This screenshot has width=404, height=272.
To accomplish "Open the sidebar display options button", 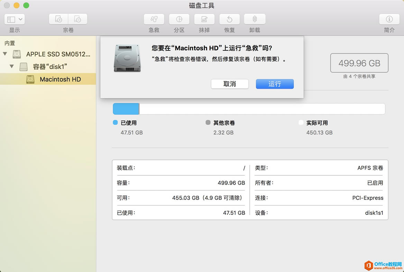I will click(15, 19).
